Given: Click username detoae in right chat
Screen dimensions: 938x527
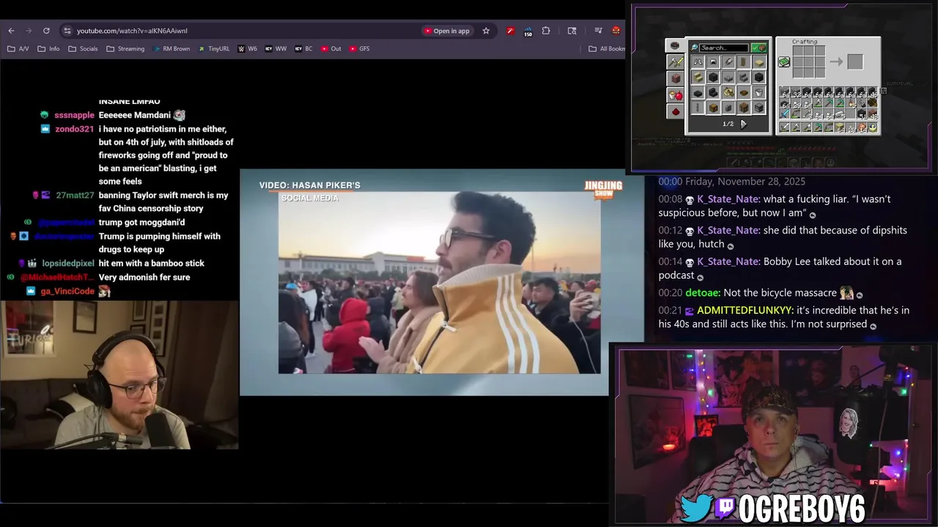Looking at the screenshot, I should [703, 293].
